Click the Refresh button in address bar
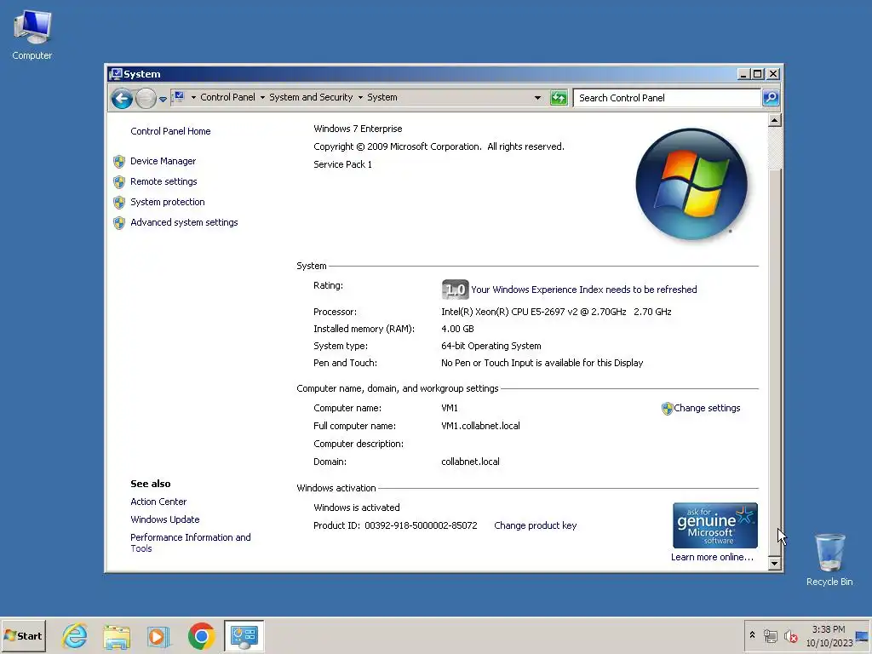This screenshot has width=872, height=654. (559, 98)
